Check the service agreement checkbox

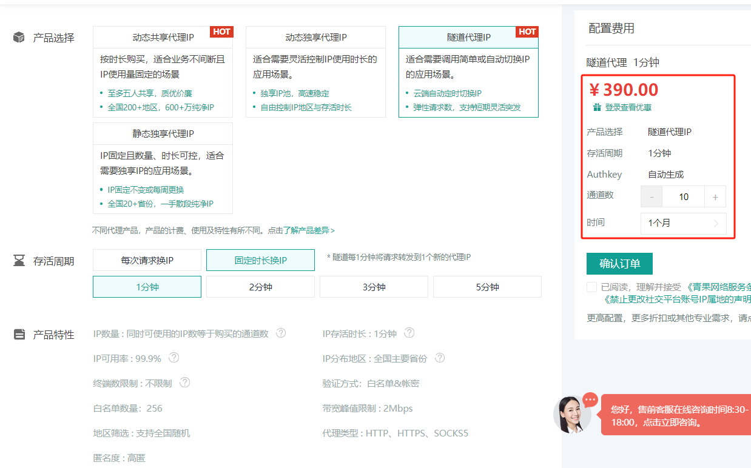591,287
